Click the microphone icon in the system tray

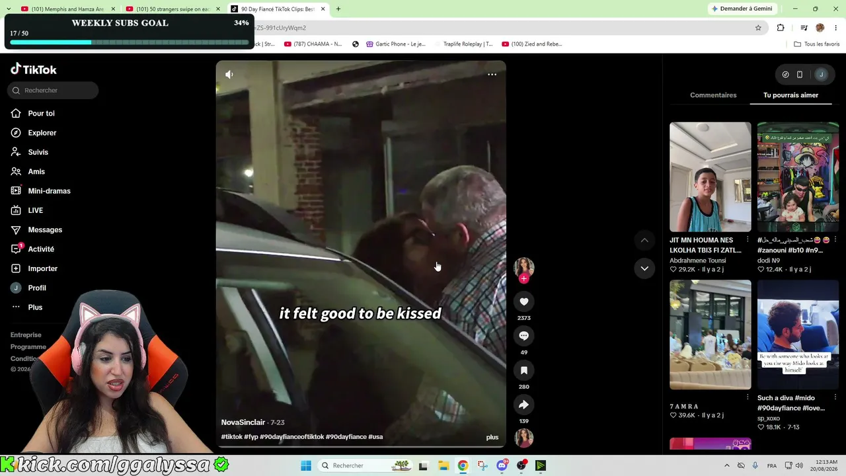755,465
